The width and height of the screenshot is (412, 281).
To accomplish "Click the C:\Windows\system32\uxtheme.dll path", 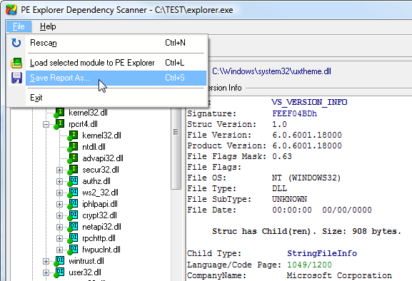I will pos(271,71).
